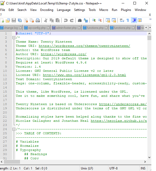Open the Settings menu
Screen dimensions: 156x171
click(80, 10)
